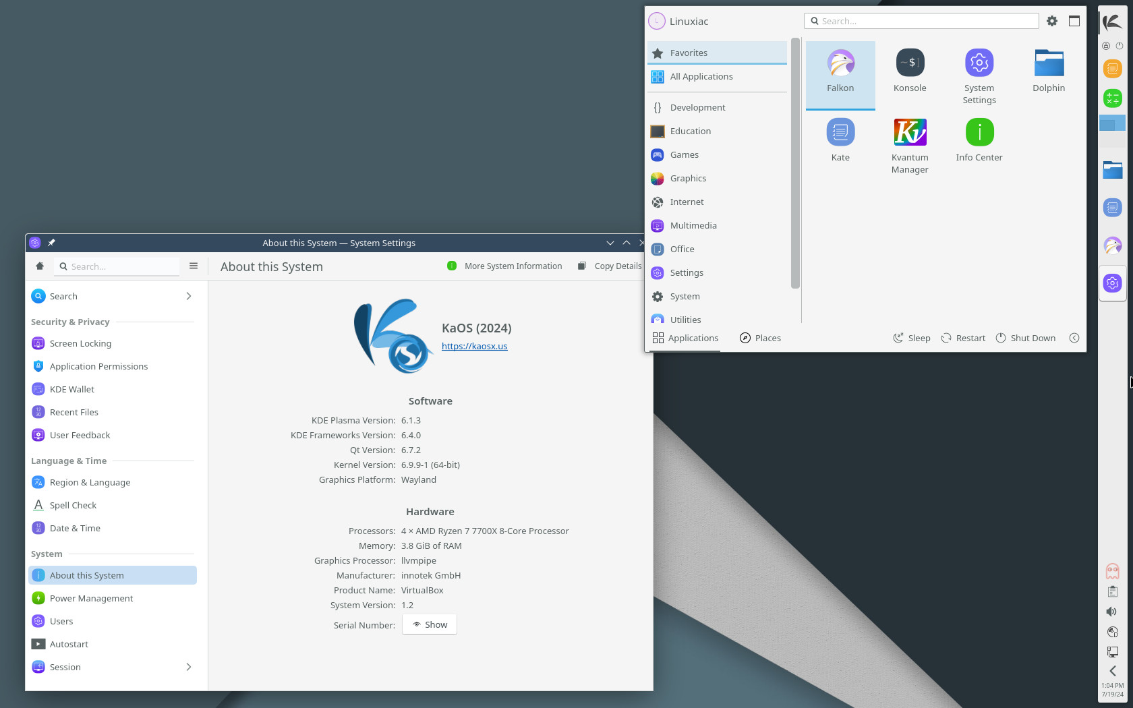This screenshot has height=708, width=1133.
Task: Open Screen Locking settings
Action: [113, 343]
